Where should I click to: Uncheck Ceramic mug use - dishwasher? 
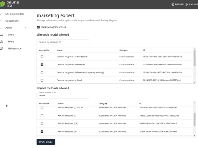pos(42,65)
